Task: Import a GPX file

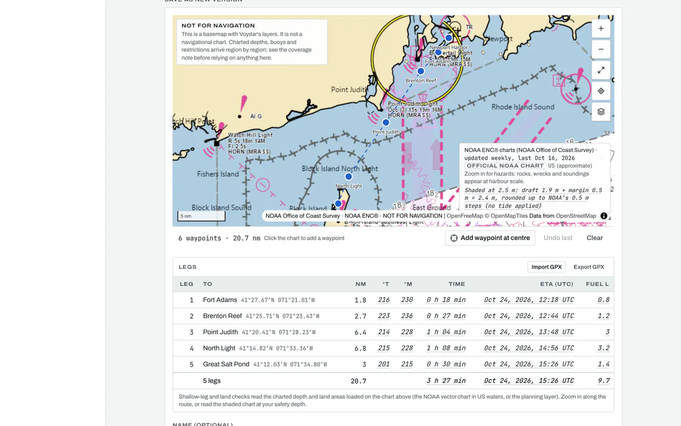Action: (546, 267)
